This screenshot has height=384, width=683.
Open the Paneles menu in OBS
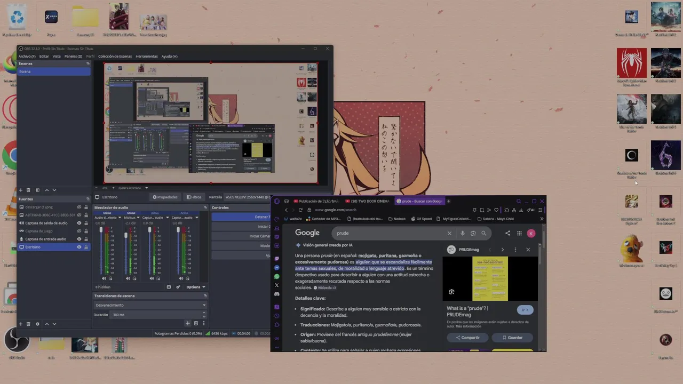click(x=73, y=56)
